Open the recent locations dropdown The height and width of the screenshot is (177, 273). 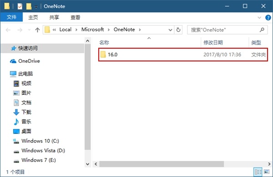click(x=29, y=30)
